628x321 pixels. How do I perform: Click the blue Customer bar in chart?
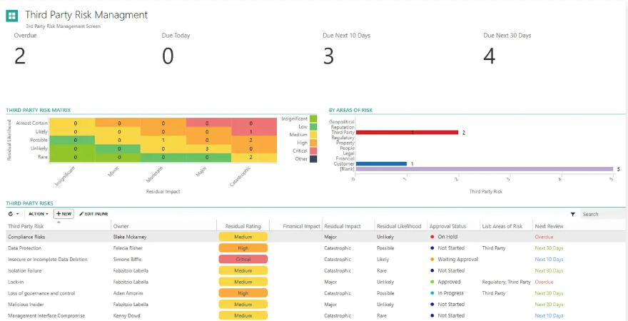(381, 163)
